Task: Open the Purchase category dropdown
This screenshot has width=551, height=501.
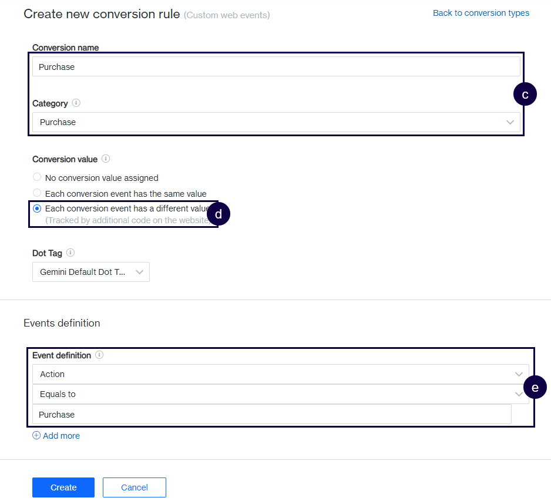Action: click(276, 122)
